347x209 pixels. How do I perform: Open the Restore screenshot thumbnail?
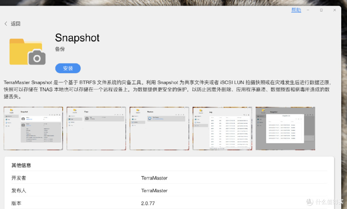(x=159, y=128)
